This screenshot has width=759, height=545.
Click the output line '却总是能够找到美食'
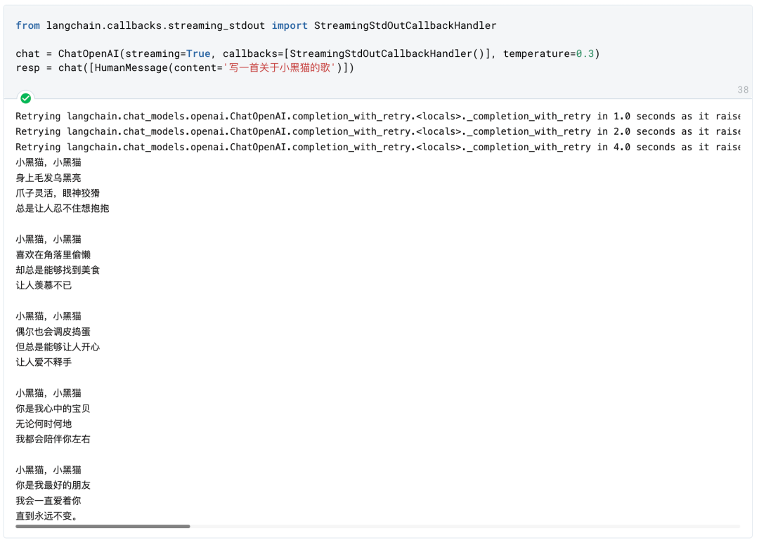tap(58, 270)
